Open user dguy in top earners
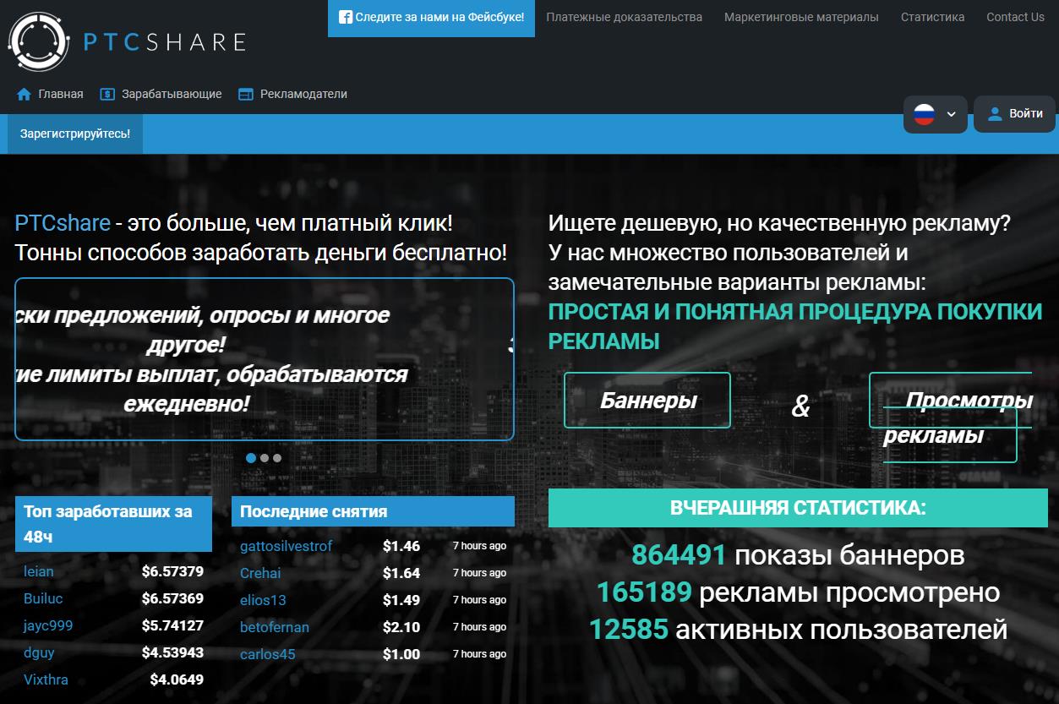Screen dimensions: 1059x704 39,653
